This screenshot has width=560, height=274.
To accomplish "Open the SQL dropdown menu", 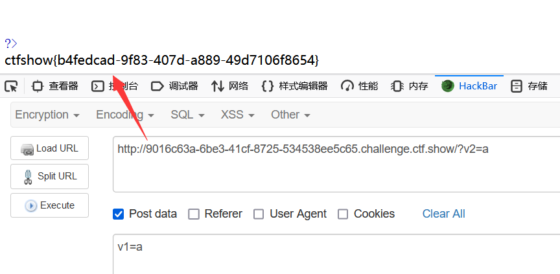I will [x=187, y=115].
